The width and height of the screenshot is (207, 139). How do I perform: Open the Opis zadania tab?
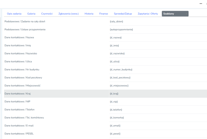coord(14,14)
